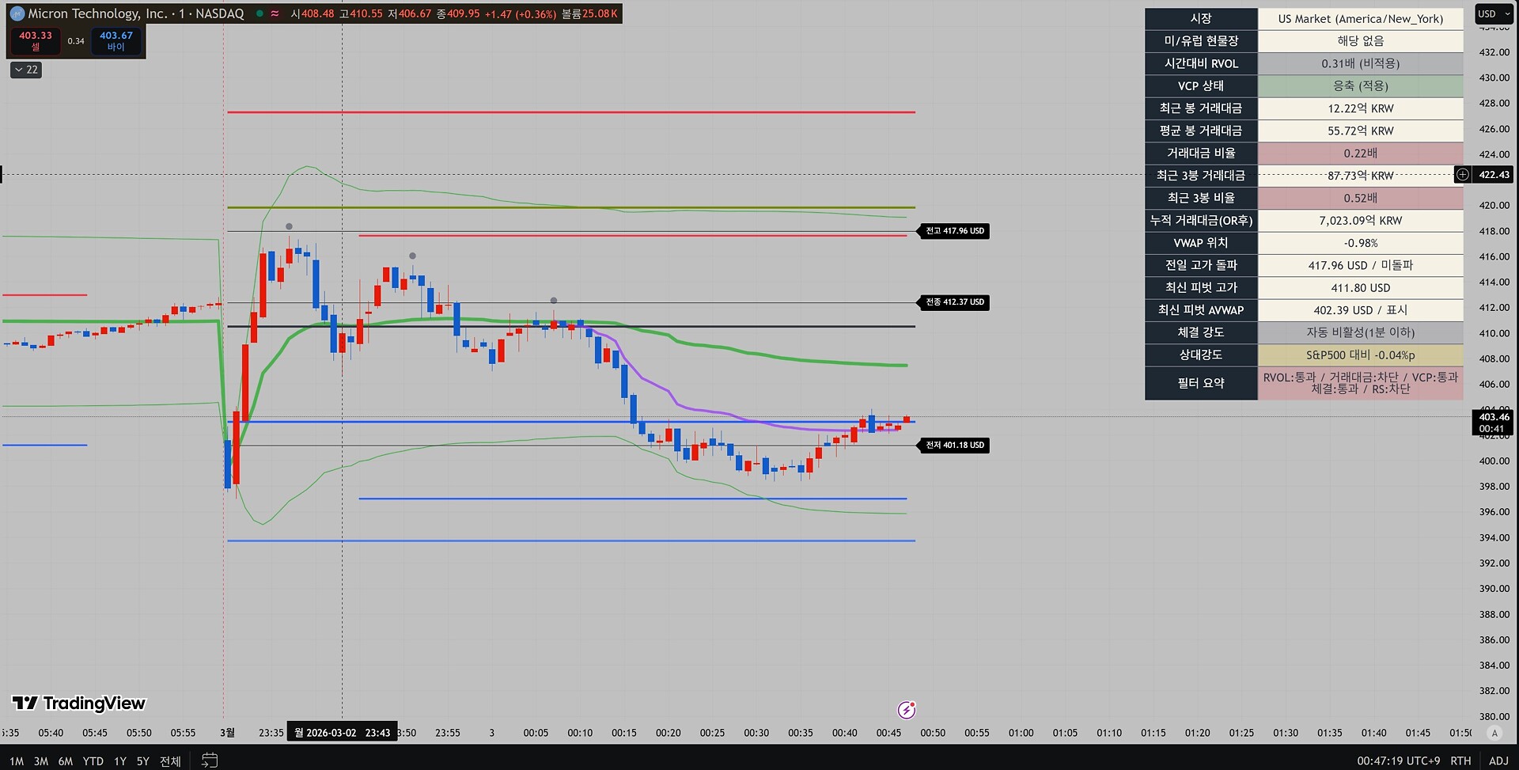Click the 상대강도 row header
This screenshot has height=770, width=1519.
1201,355
